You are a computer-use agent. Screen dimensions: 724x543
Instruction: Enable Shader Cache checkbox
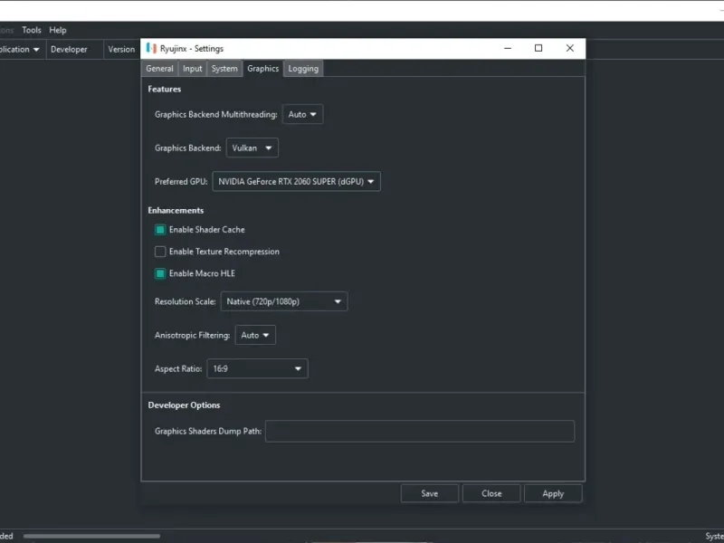tap(160, 230)
